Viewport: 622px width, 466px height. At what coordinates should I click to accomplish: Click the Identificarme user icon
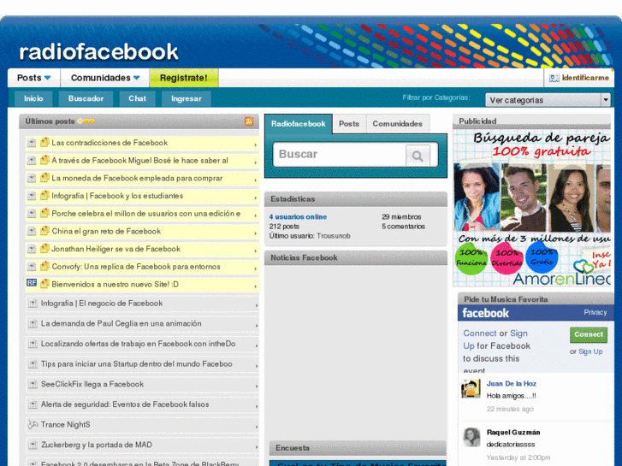[554, 78]
